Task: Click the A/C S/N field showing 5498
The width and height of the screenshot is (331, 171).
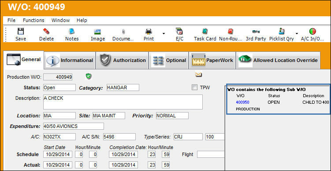Action: point(119,137)
